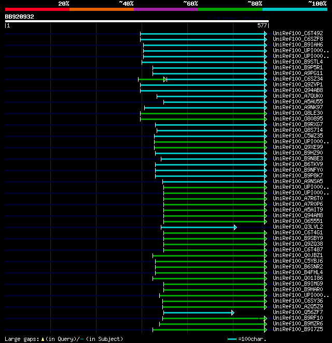
Task: Click the UniRef100_B9HZ90 label
Action: (298, 153)
